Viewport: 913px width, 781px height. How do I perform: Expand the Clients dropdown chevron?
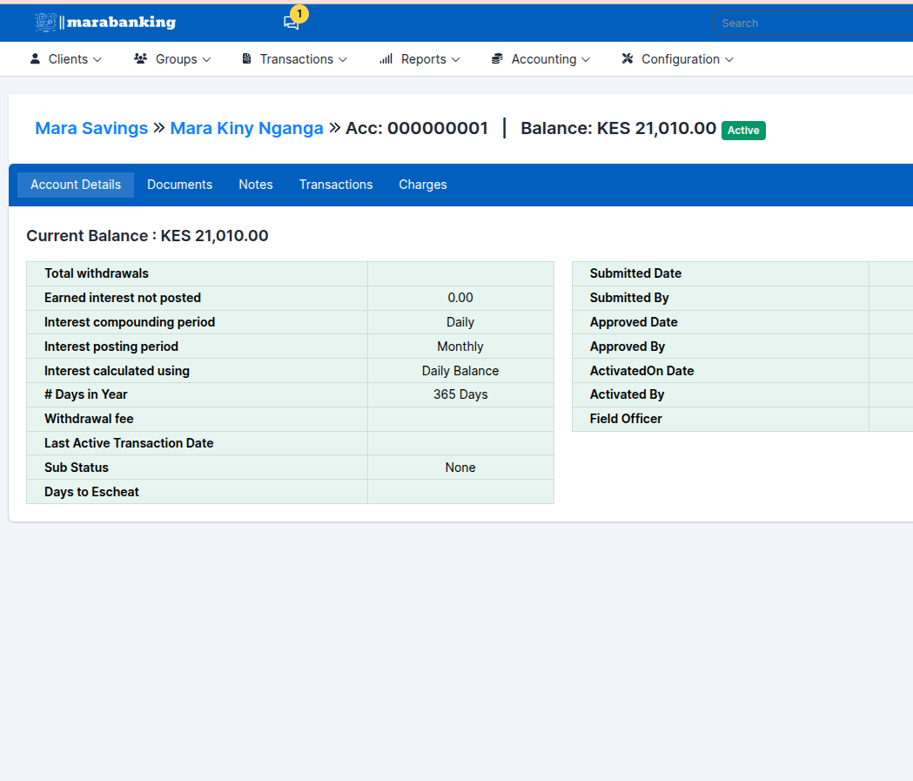[x=97, y=60]
